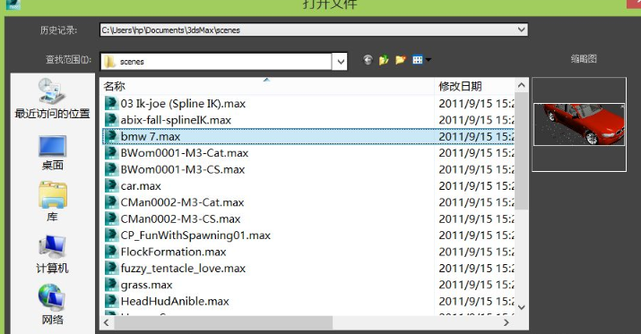Click the file icon of CP_FunWithSpawning01.max
This screenshot has width=641, height=334.
coord(111,236)
